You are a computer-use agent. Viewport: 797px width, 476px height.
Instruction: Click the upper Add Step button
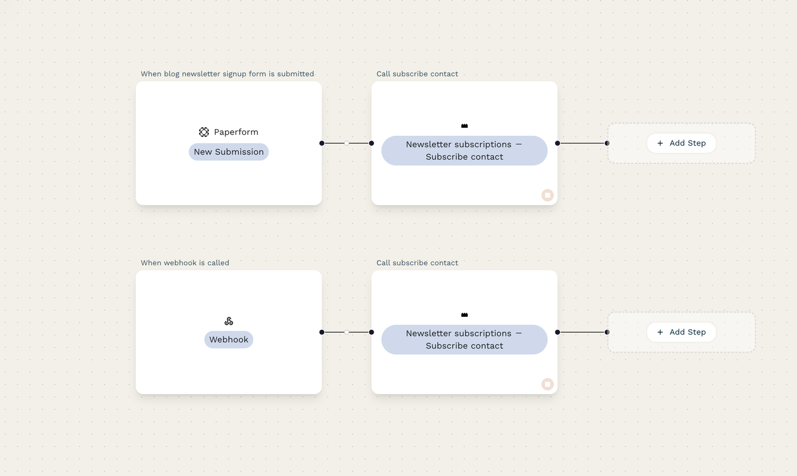pyautogui.click(x=681, y=143)
